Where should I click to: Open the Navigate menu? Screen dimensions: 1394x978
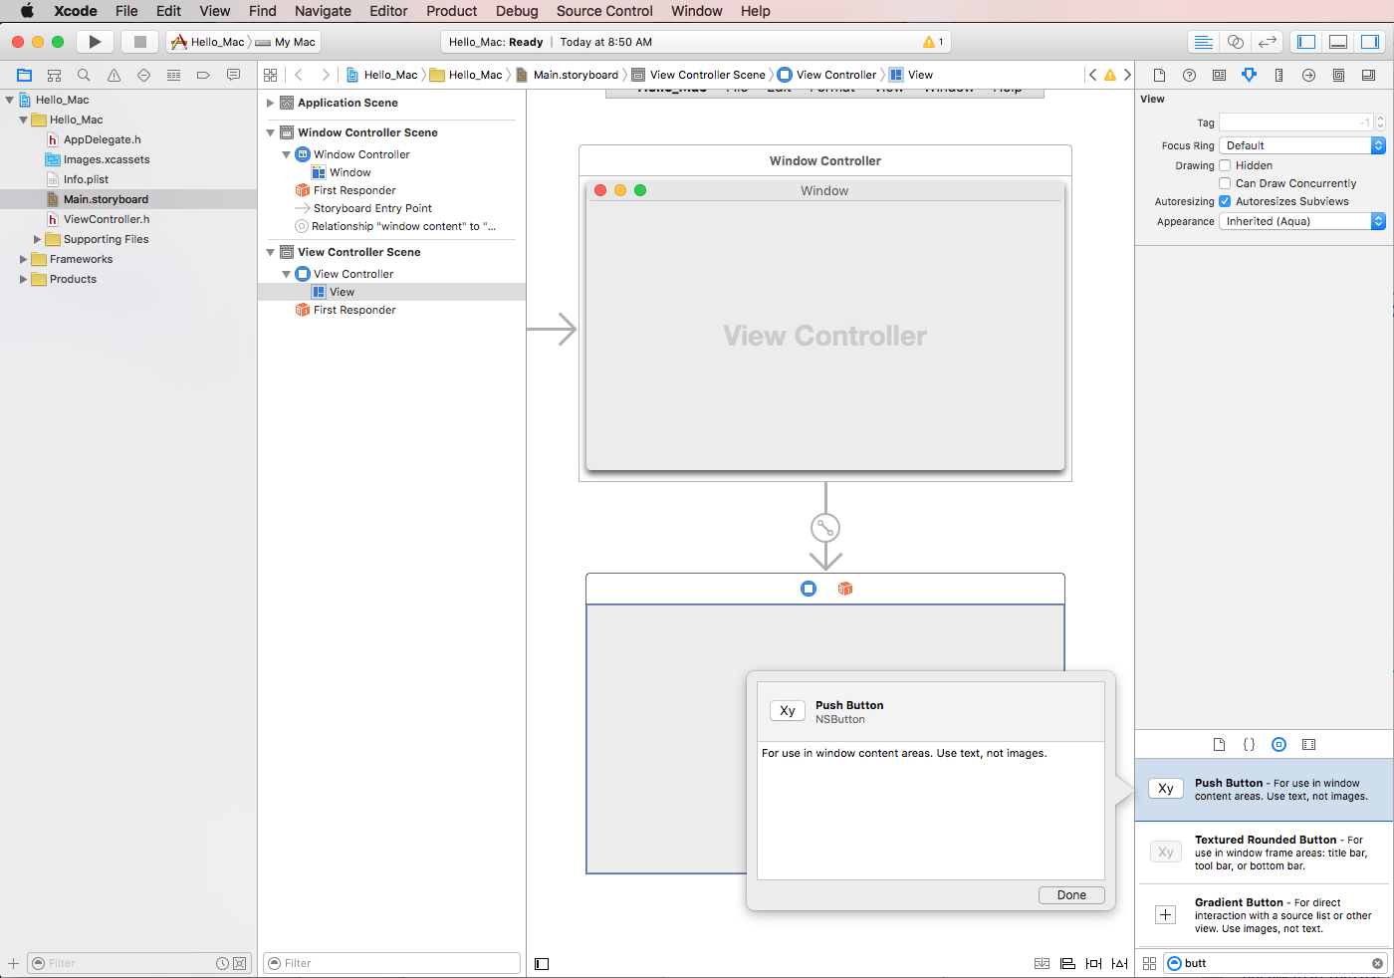point(323,11)
